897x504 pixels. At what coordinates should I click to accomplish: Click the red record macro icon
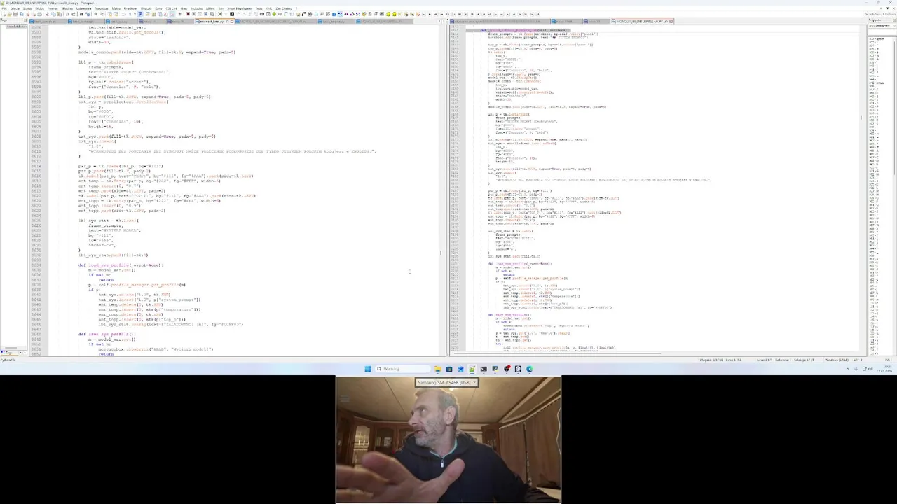(x=188, y=14)
